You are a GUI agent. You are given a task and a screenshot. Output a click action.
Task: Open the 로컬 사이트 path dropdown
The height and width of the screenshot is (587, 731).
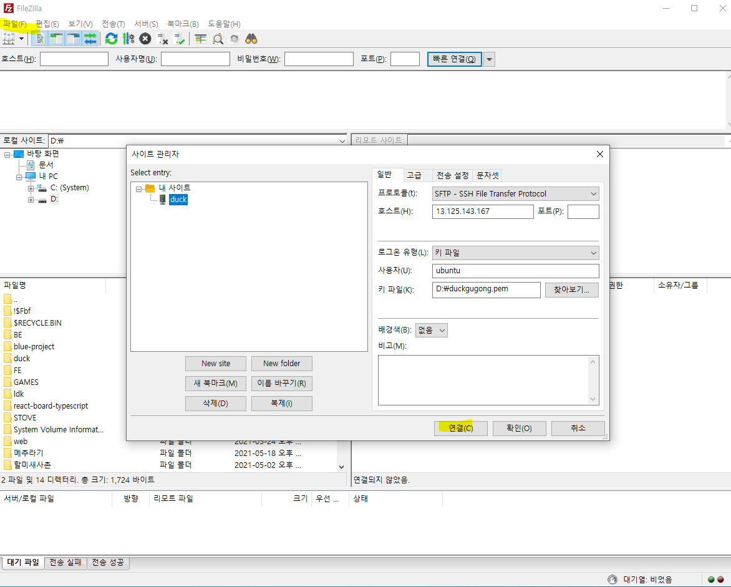point(342,141)
